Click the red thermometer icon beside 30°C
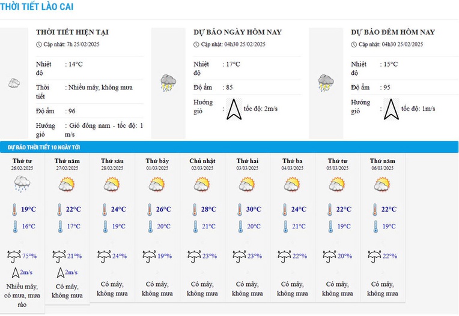Viewport: 459px width, 316px height. pos(240,209)
